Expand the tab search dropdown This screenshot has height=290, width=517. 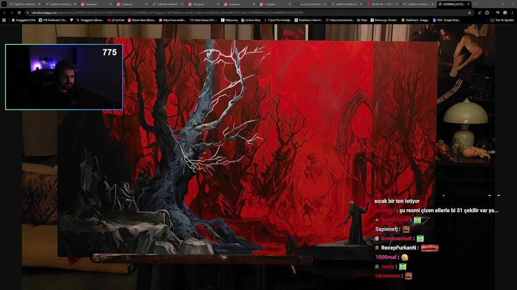click(x=4, y=4)
